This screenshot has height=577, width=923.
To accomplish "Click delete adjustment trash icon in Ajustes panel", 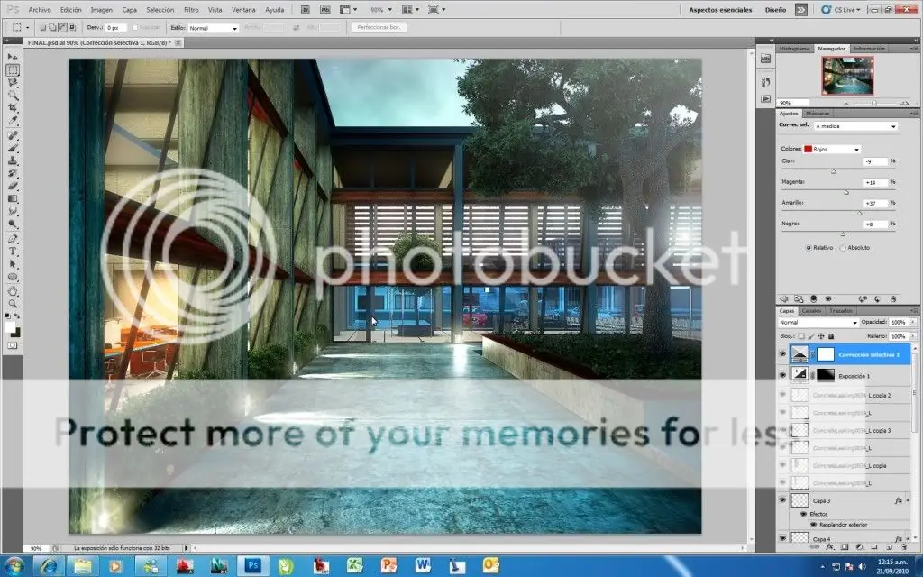I will (893, 299).
